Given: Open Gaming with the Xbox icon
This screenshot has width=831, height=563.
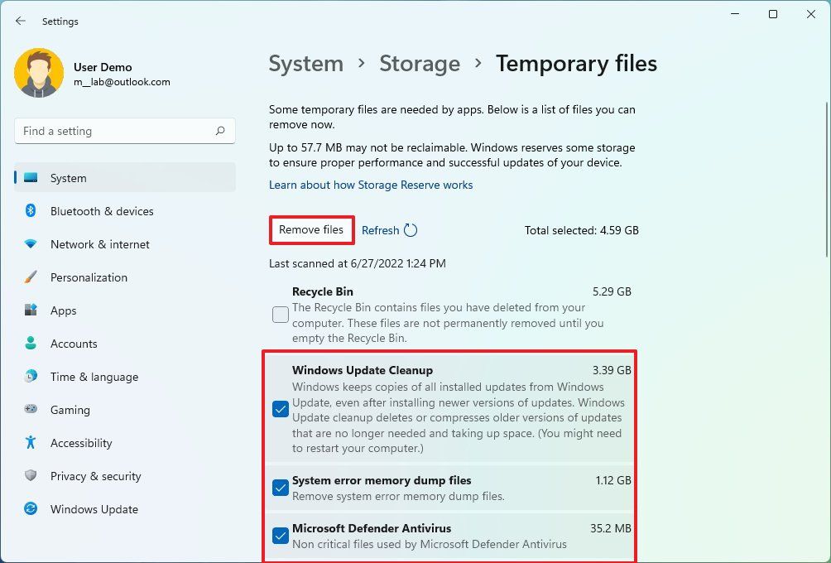Looking at the screenshot, I should (31, 410).
